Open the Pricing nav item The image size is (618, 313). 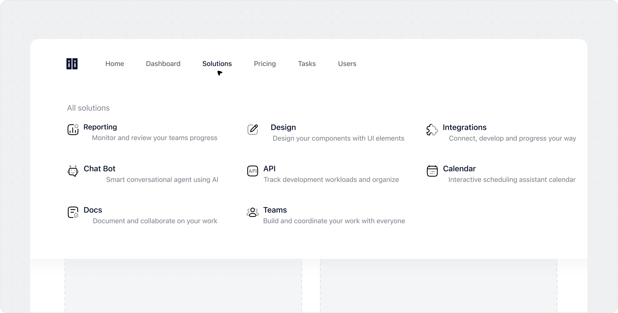[x=265, y=64]
